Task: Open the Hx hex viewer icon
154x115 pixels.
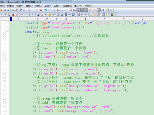Action: coord(74,10)
